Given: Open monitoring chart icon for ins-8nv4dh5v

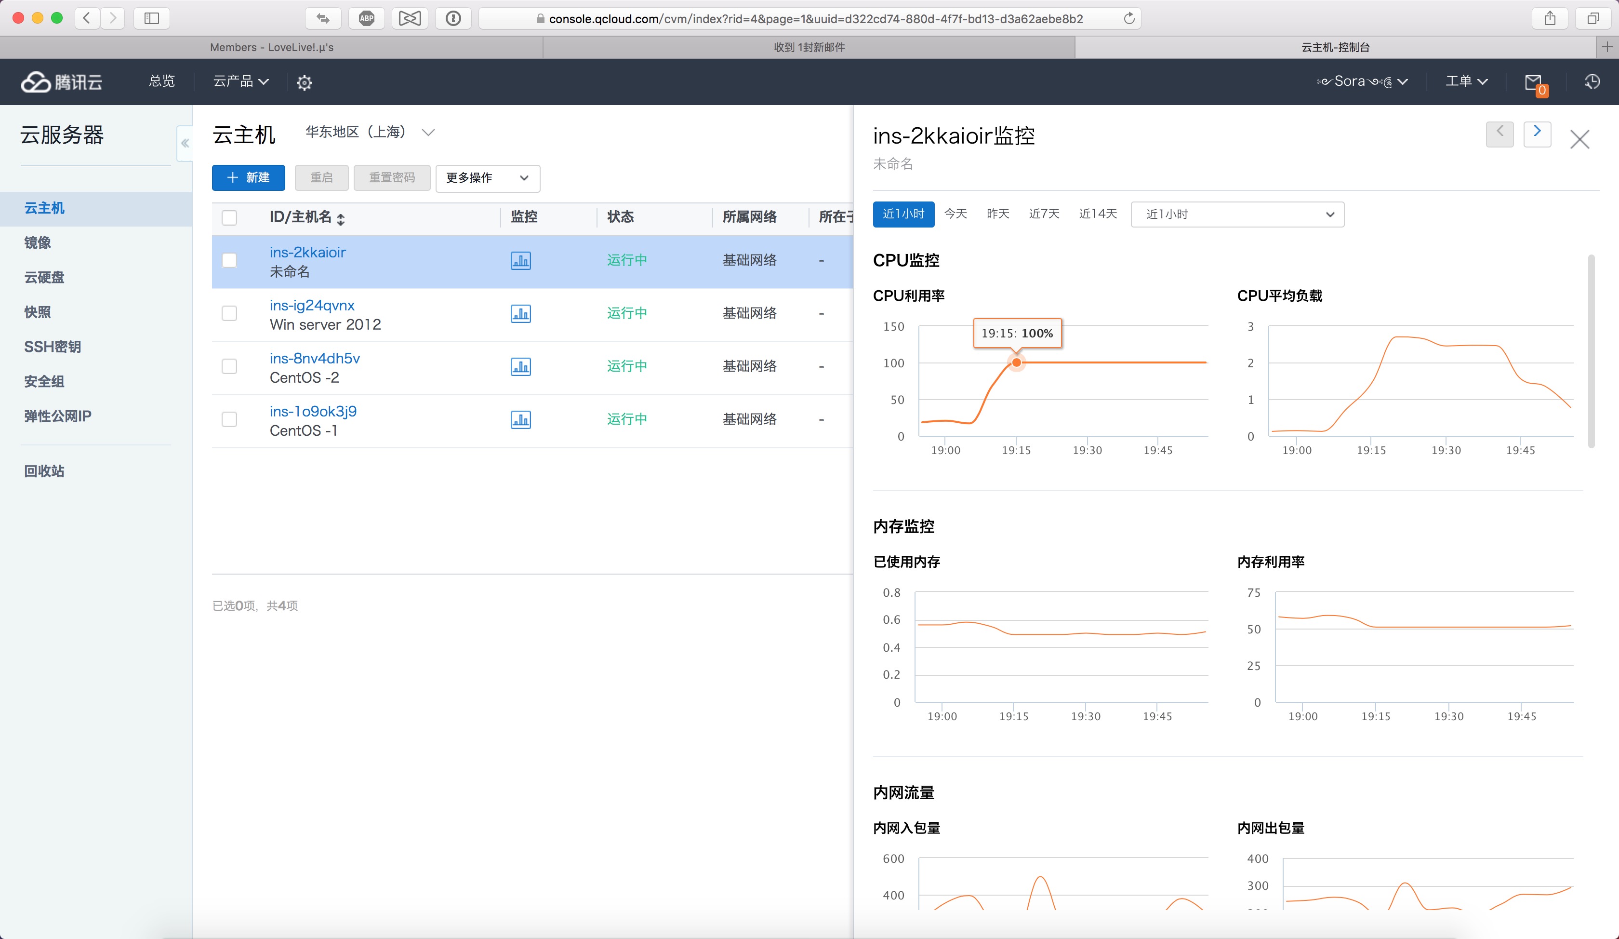Looking at the screenshot, I should (520, 366).
